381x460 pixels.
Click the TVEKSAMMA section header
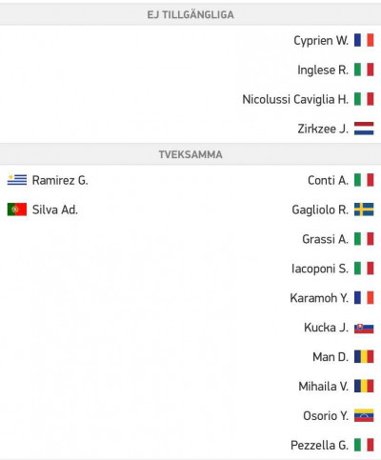click(190, 154)
